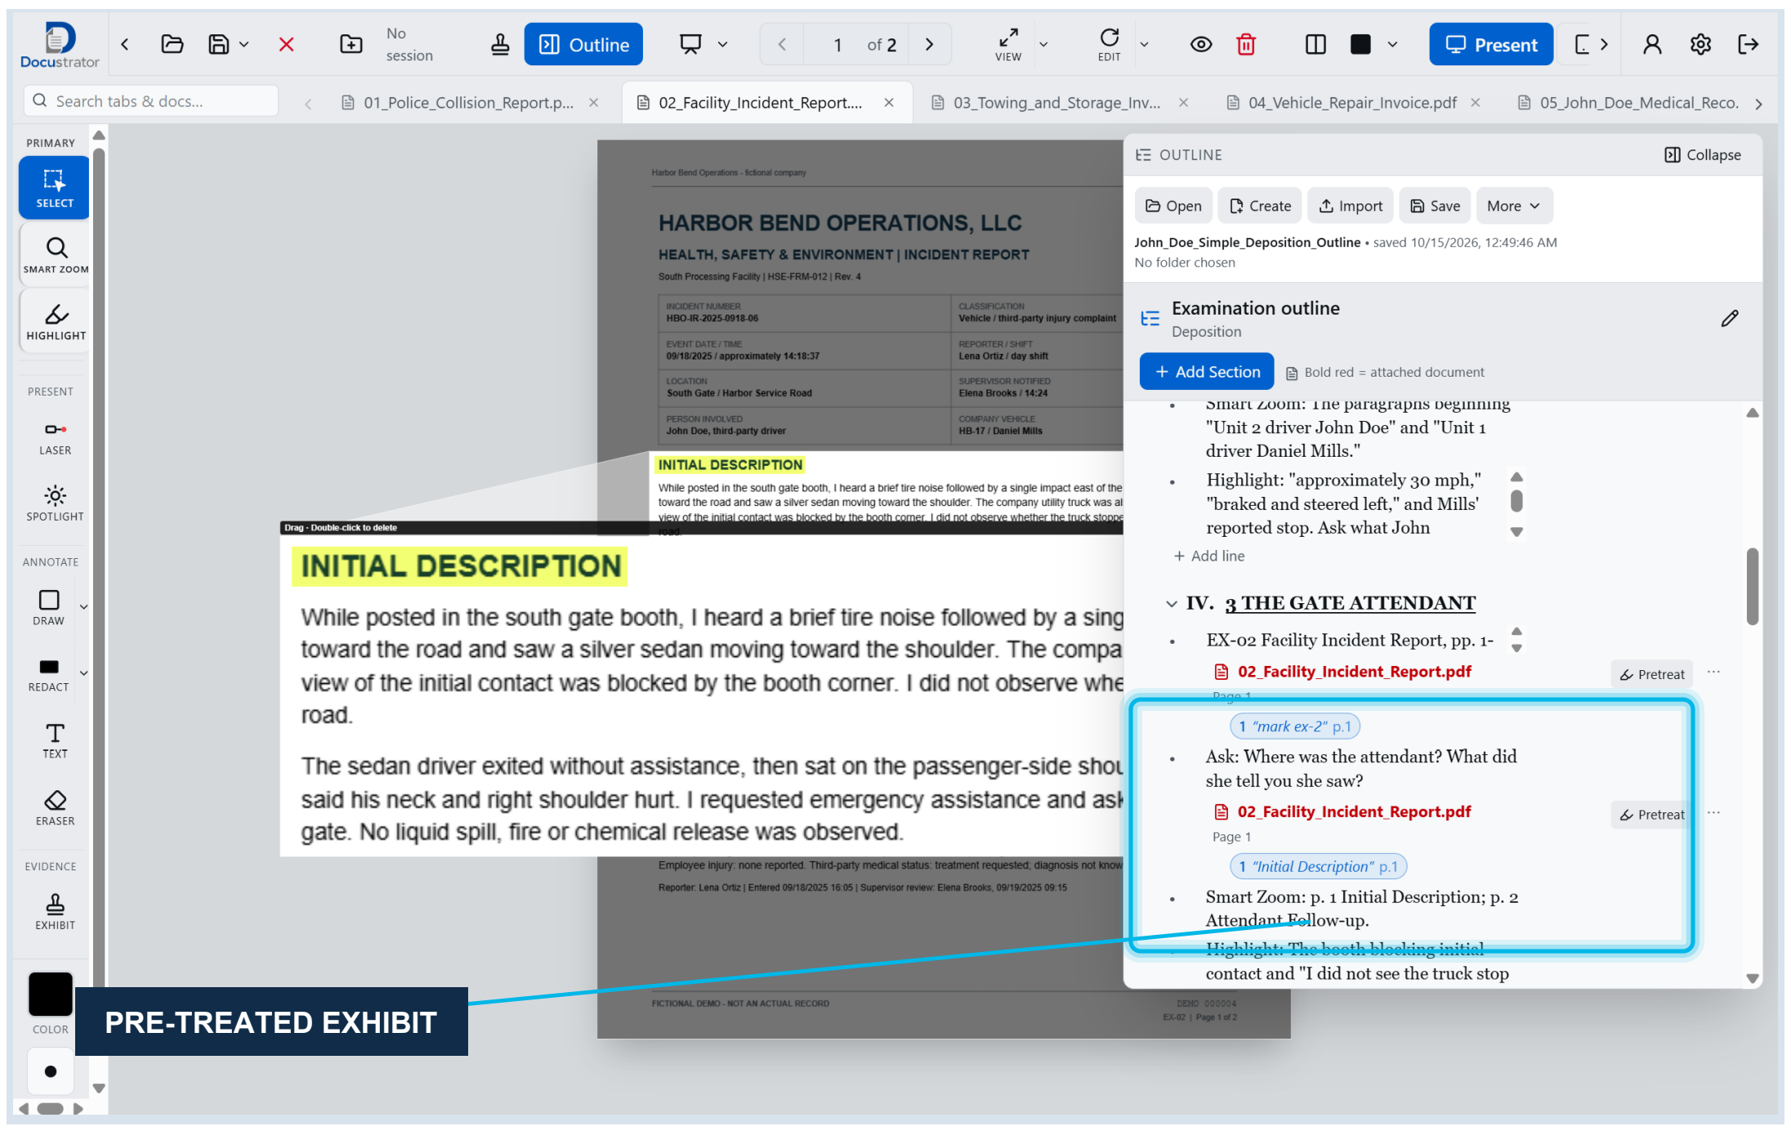
Task: Open the Exhibit stamp tool in sidebar
Action: tap(56, 911)
